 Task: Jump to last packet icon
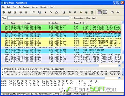pos(92,12)
